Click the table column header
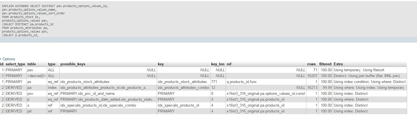Image resolution: width=417 pixels, height=122 pixels. click(x=32, y=64)
